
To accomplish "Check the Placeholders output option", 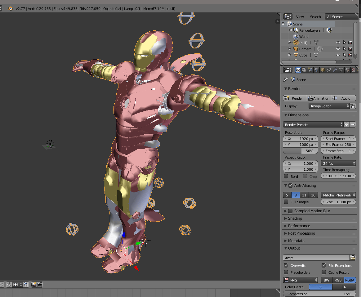I will point(286,272).
